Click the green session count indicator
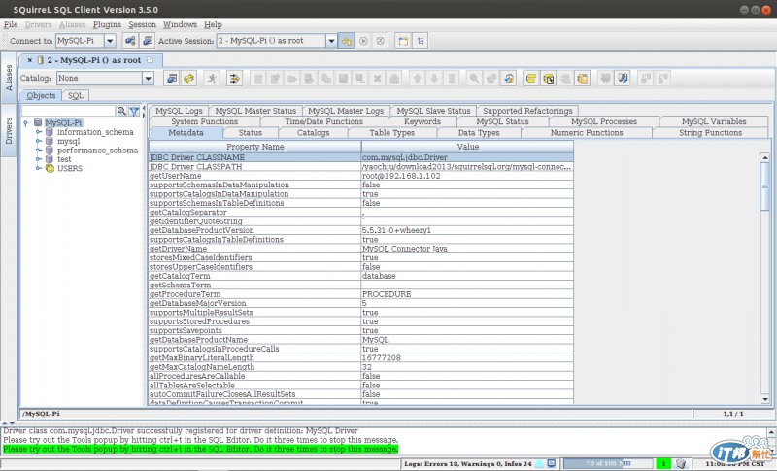Image resolution: width=777 pixels, height=471 pixels. tap(663, 463)
